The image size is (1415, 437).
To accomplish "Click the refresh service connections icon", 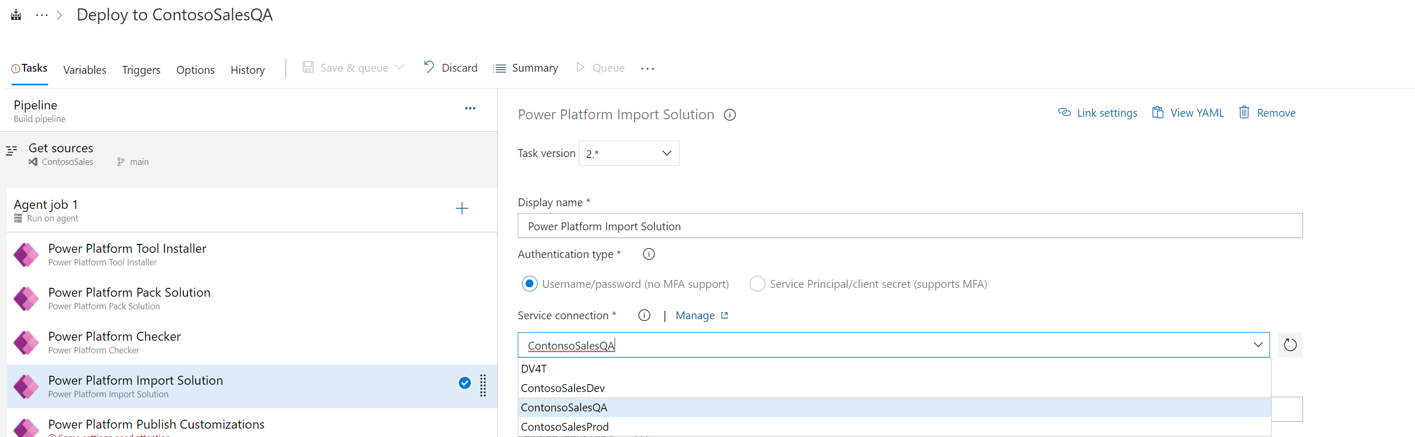I will pyautogui.click(x=1290, y=345).
